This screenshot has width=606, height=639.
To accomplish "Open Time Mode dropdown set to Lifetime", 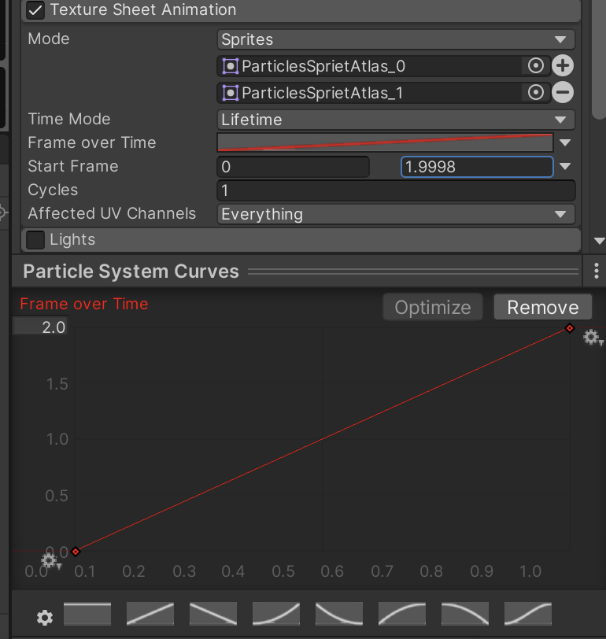I will pos(396,120).
